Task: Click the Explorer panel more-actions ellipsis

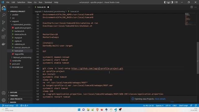Action: [29, 7]
